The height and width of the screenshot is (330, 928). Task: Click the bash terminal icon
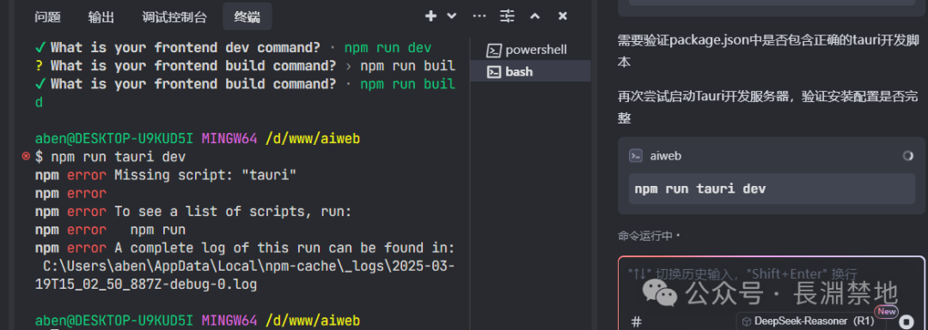pyautogui.click(x=493, y=72)
